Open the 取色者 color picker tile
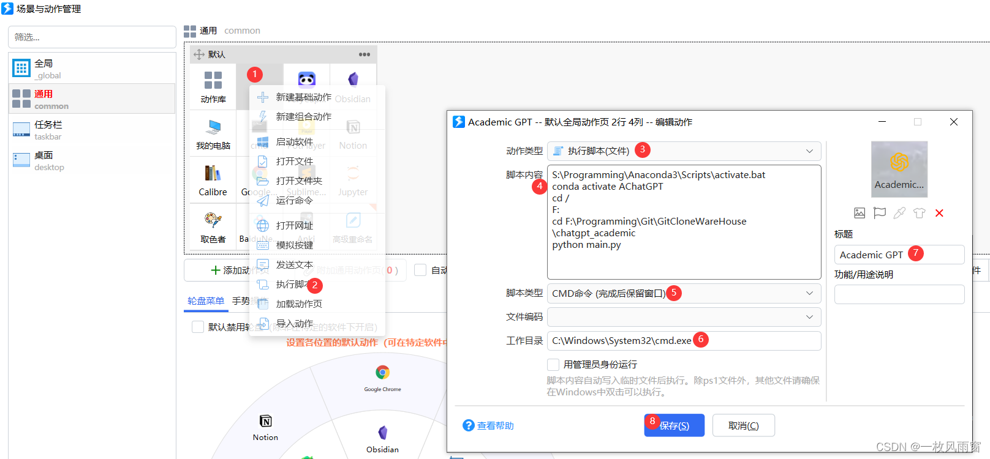The image size is (990, 459). point(213,227)
